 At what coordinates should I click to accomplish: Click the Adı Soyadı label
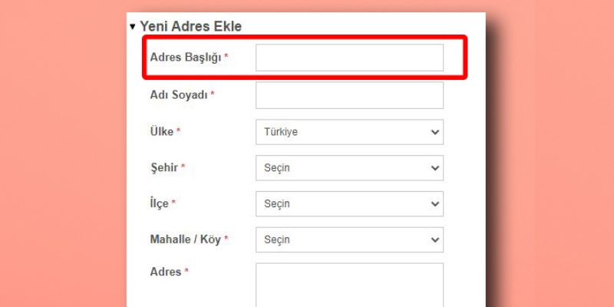tap(179, 95)
